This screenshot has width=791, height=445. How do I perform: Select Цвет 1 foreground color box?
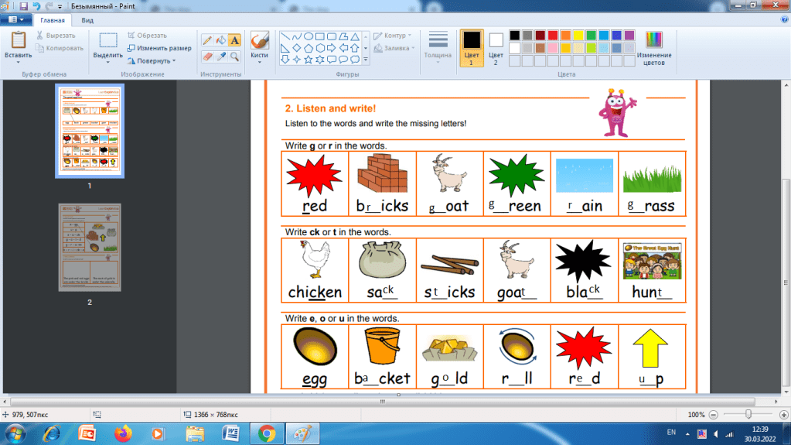pyautogui.click(x=471, y=46)
